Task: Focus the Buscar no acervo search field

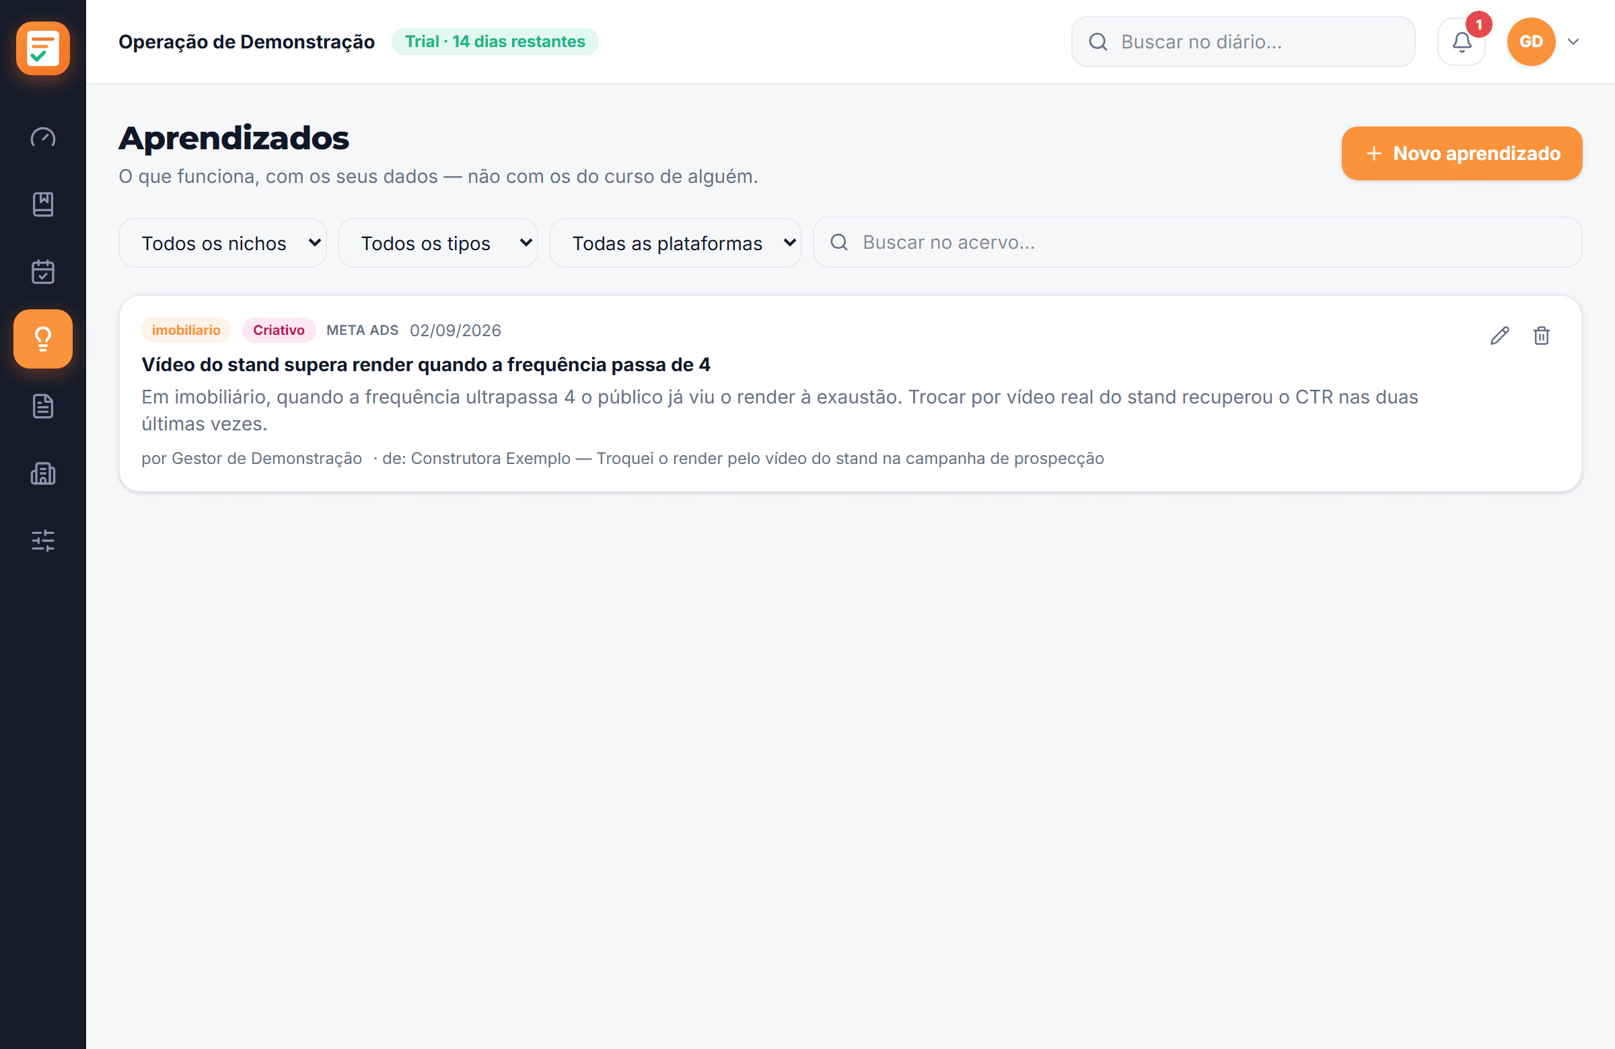Action: point(1198,242)
